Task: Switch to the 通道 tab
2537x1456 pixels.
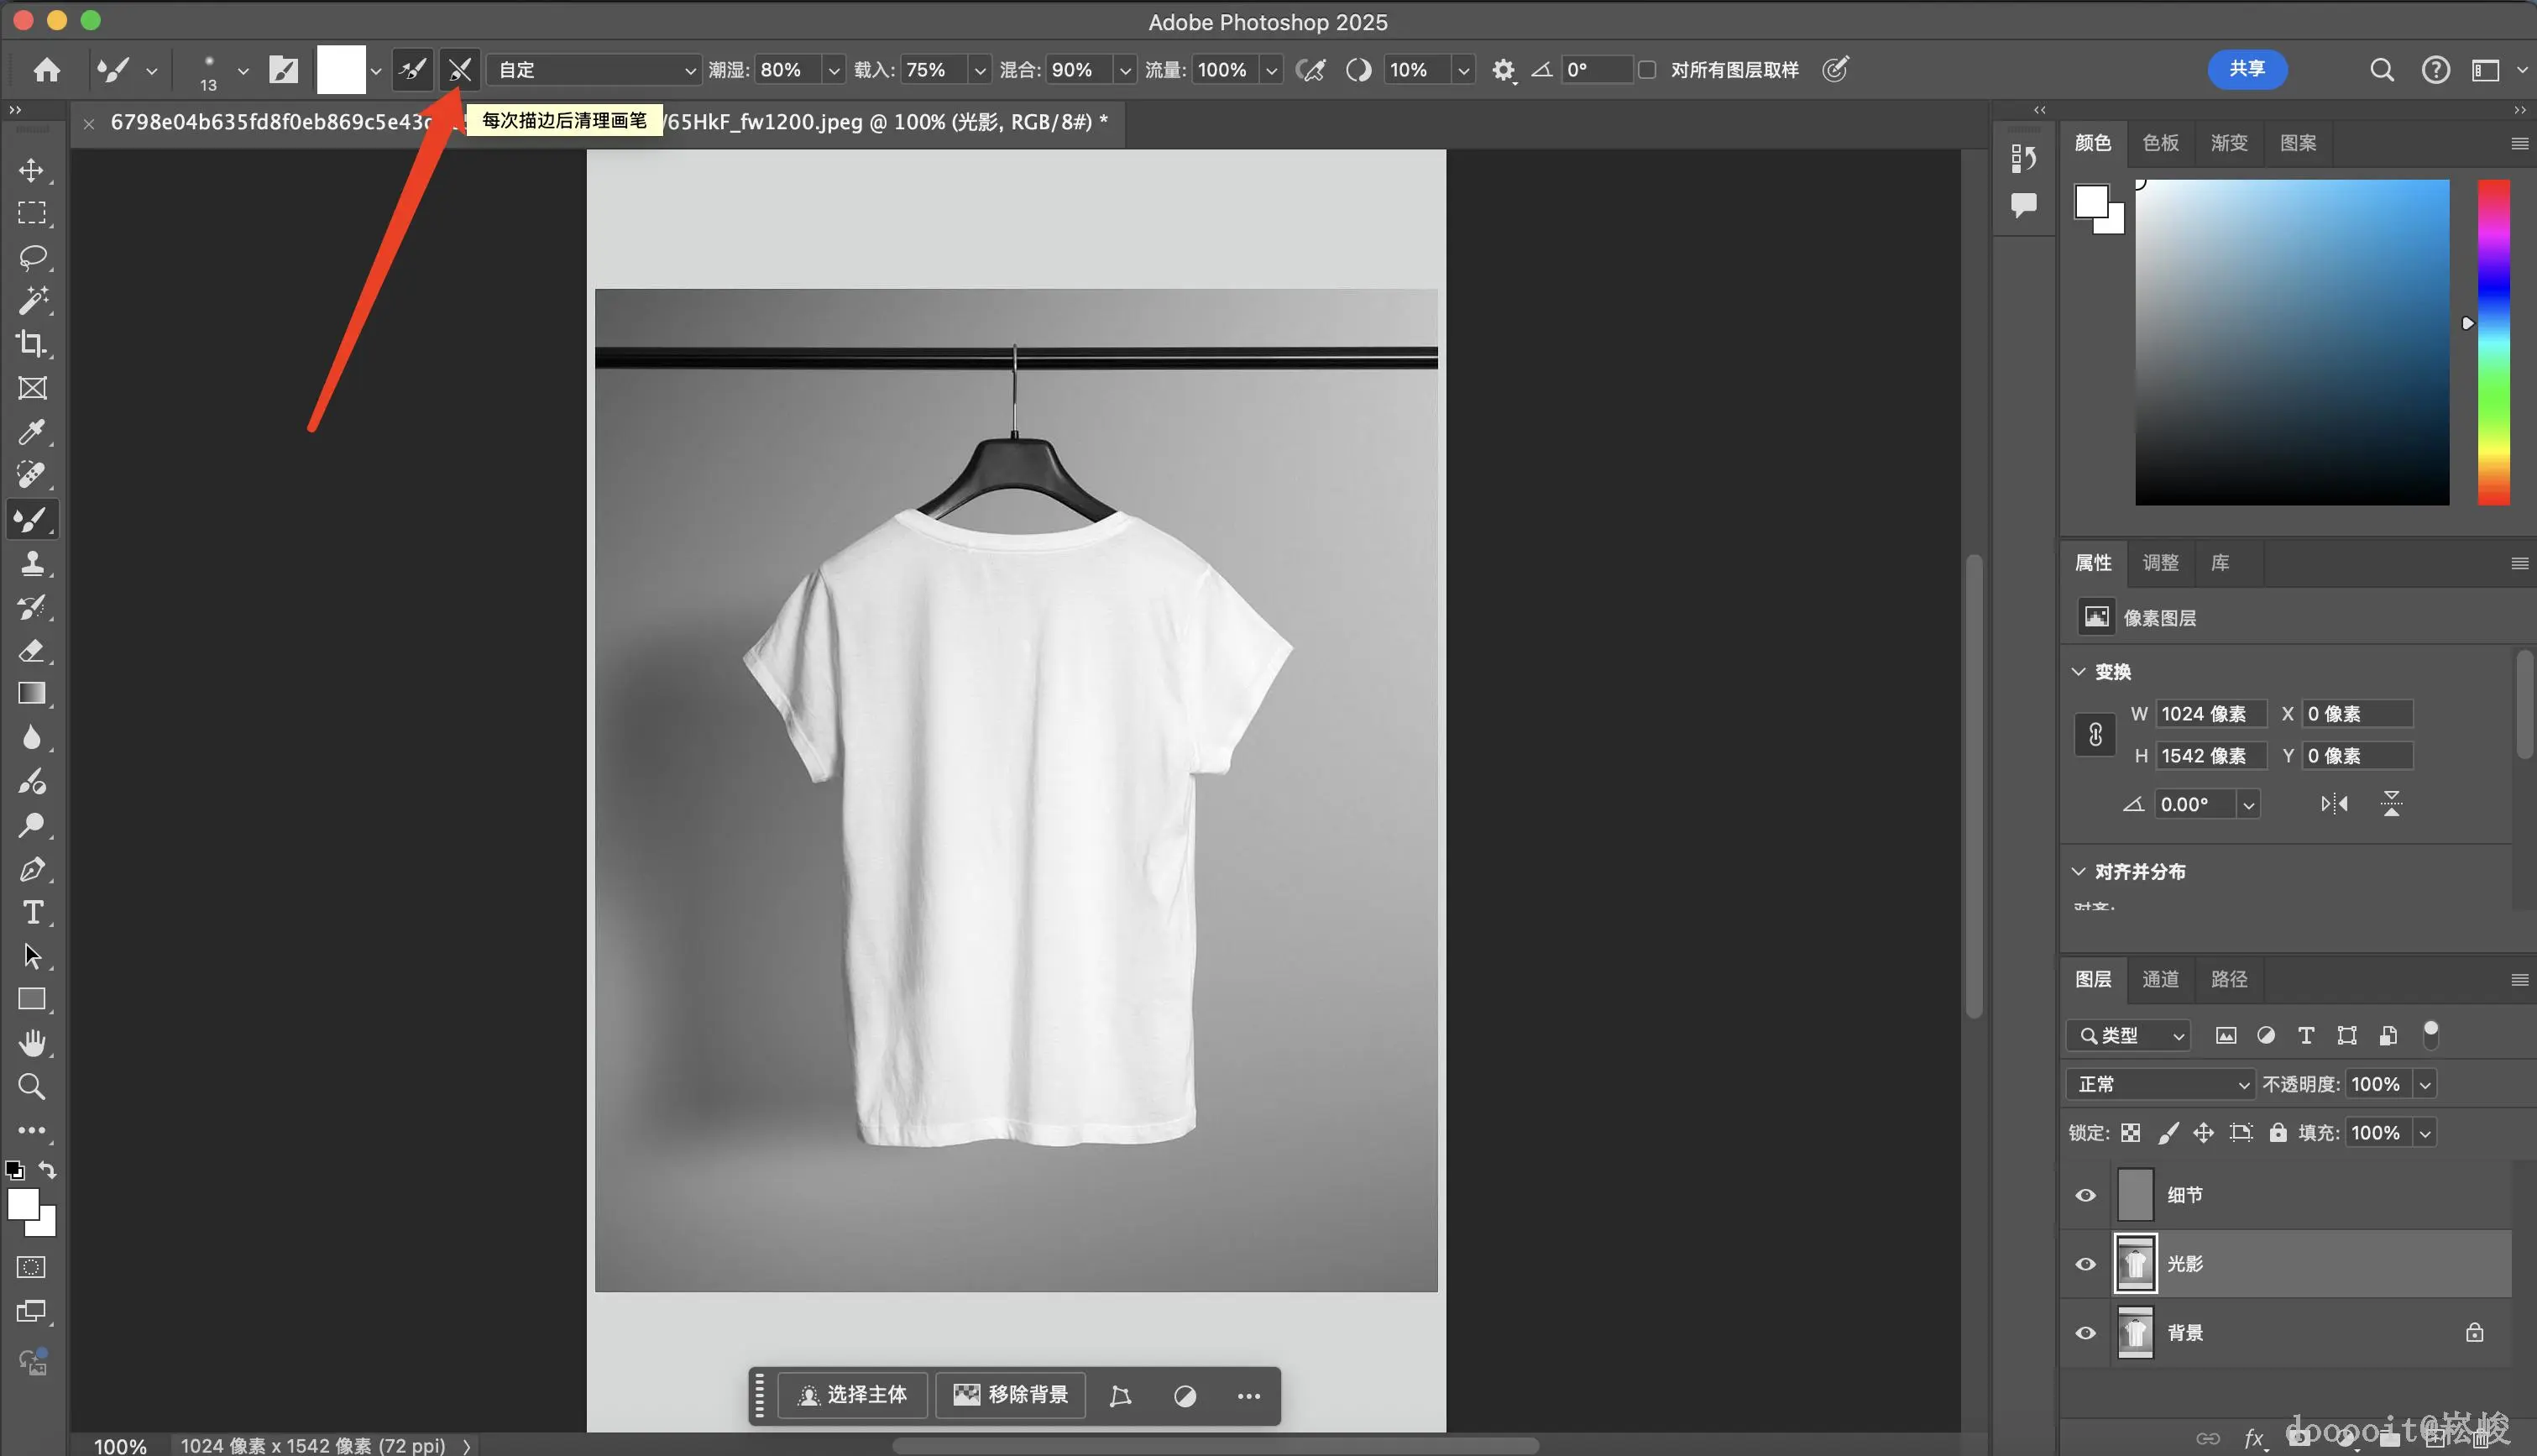Action: tap(2160, 979)
